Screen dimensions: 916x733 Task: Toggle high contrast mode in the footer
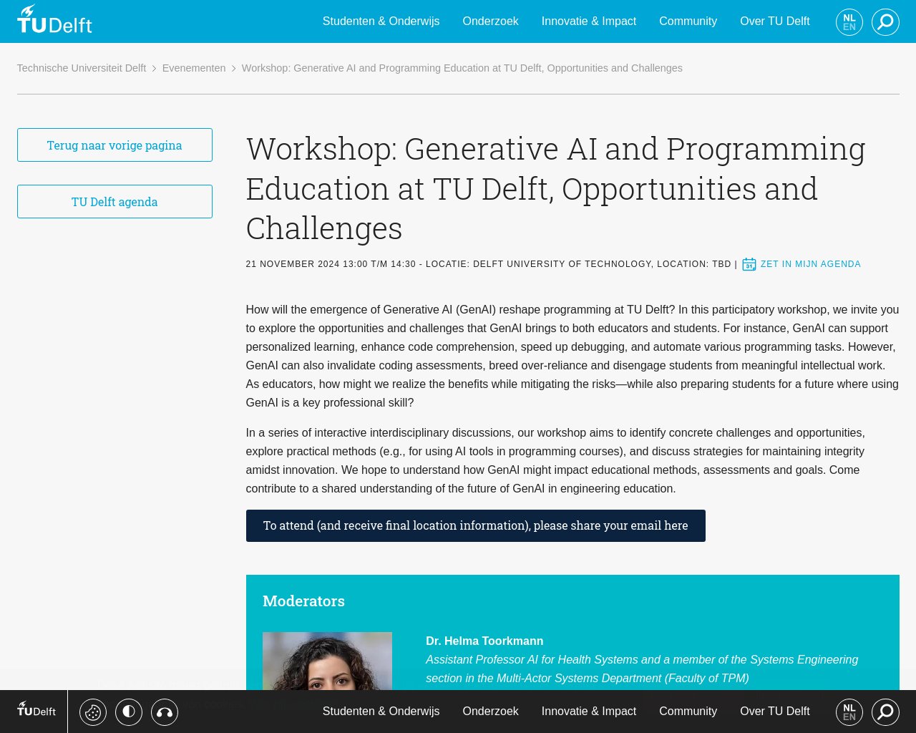click(x=128, y=712)
